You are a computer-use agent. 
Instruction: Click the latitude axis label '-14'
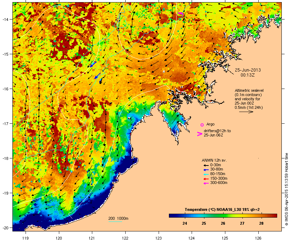pyautogui.click(x=5, y=19)
